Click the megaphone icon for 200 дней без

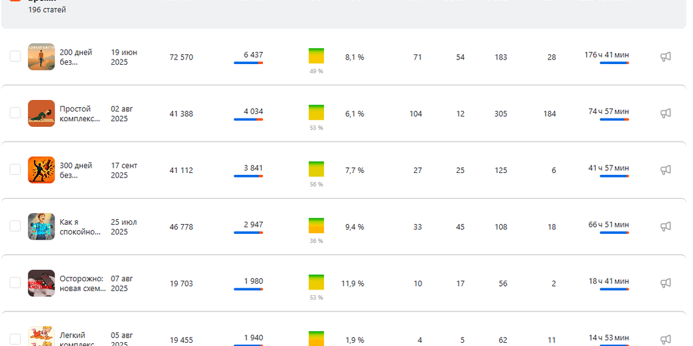pyautogui.click(x=665, y=57)
